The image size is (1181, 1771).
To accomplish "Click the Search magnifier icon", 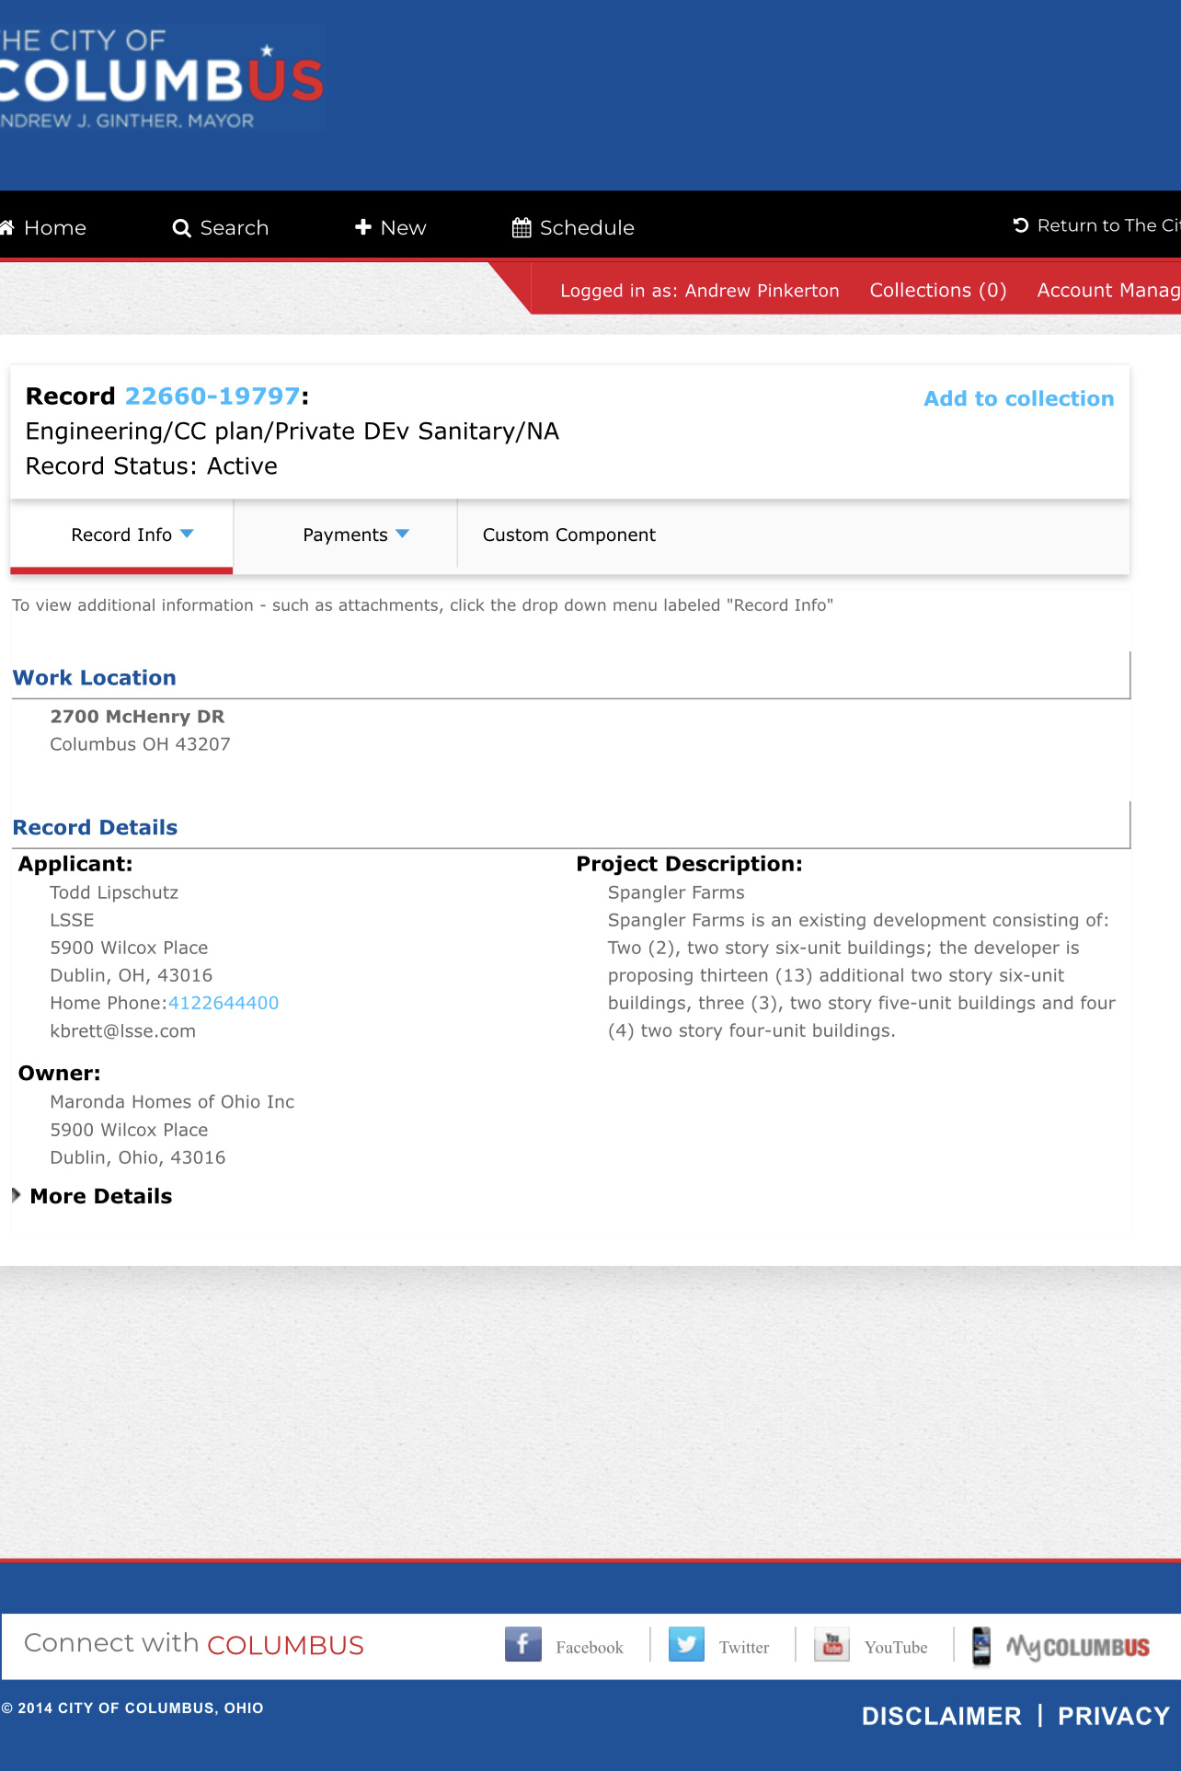I will coord(182,228).
